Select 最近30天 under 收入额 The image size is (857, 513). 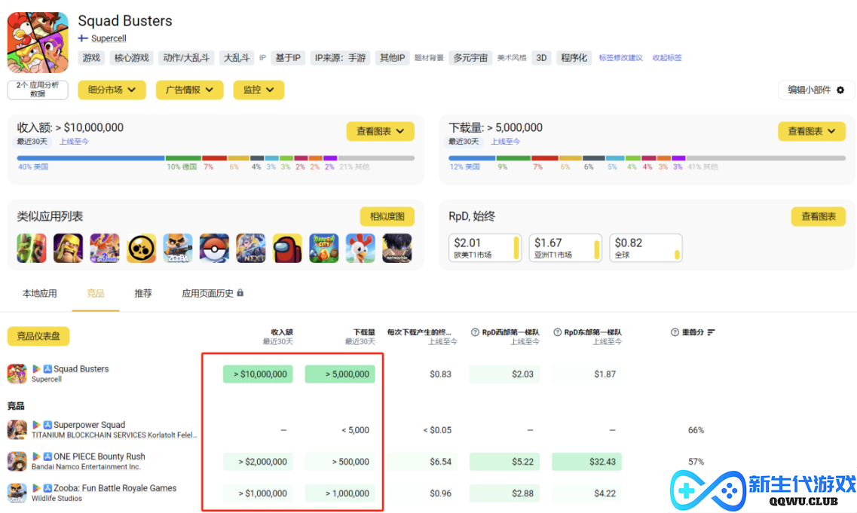32,142
